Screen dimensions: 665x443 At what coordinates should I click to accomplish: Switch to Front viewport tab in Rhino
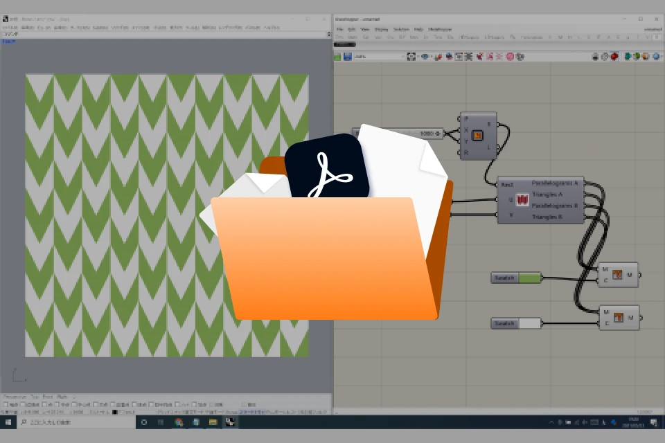48,397
